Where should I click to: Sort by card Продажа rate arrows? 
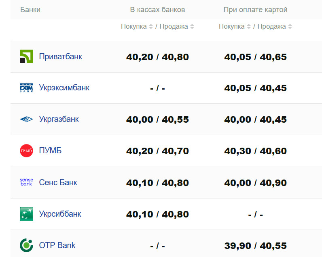[x=290, y=27]
